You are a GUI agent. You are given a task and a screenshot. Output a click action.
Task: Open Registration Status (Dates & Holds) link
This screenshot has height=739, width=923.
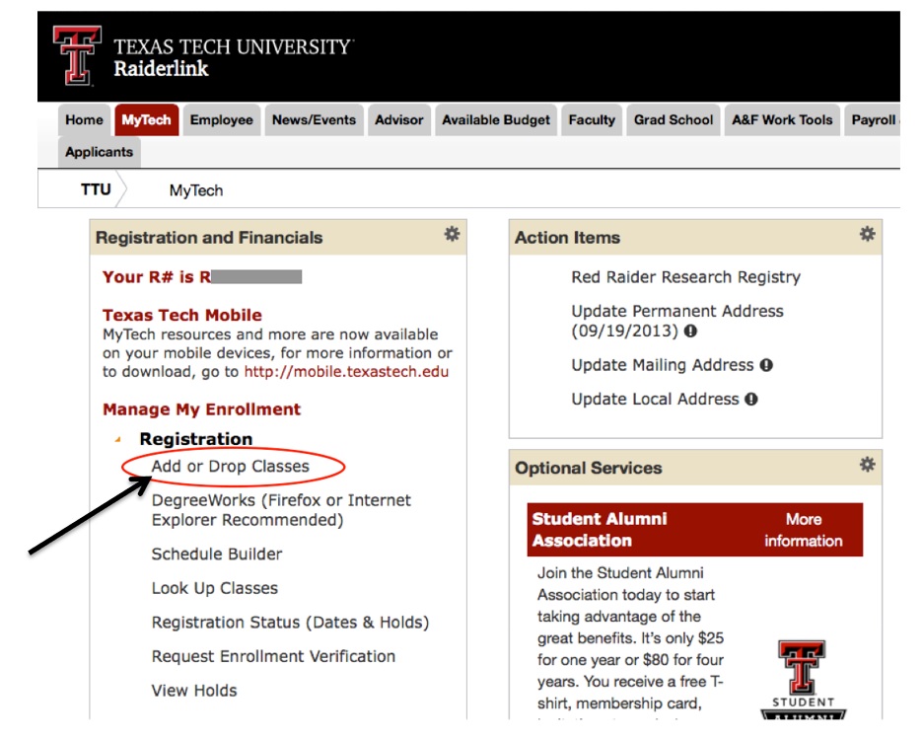[x=290, y=623]
